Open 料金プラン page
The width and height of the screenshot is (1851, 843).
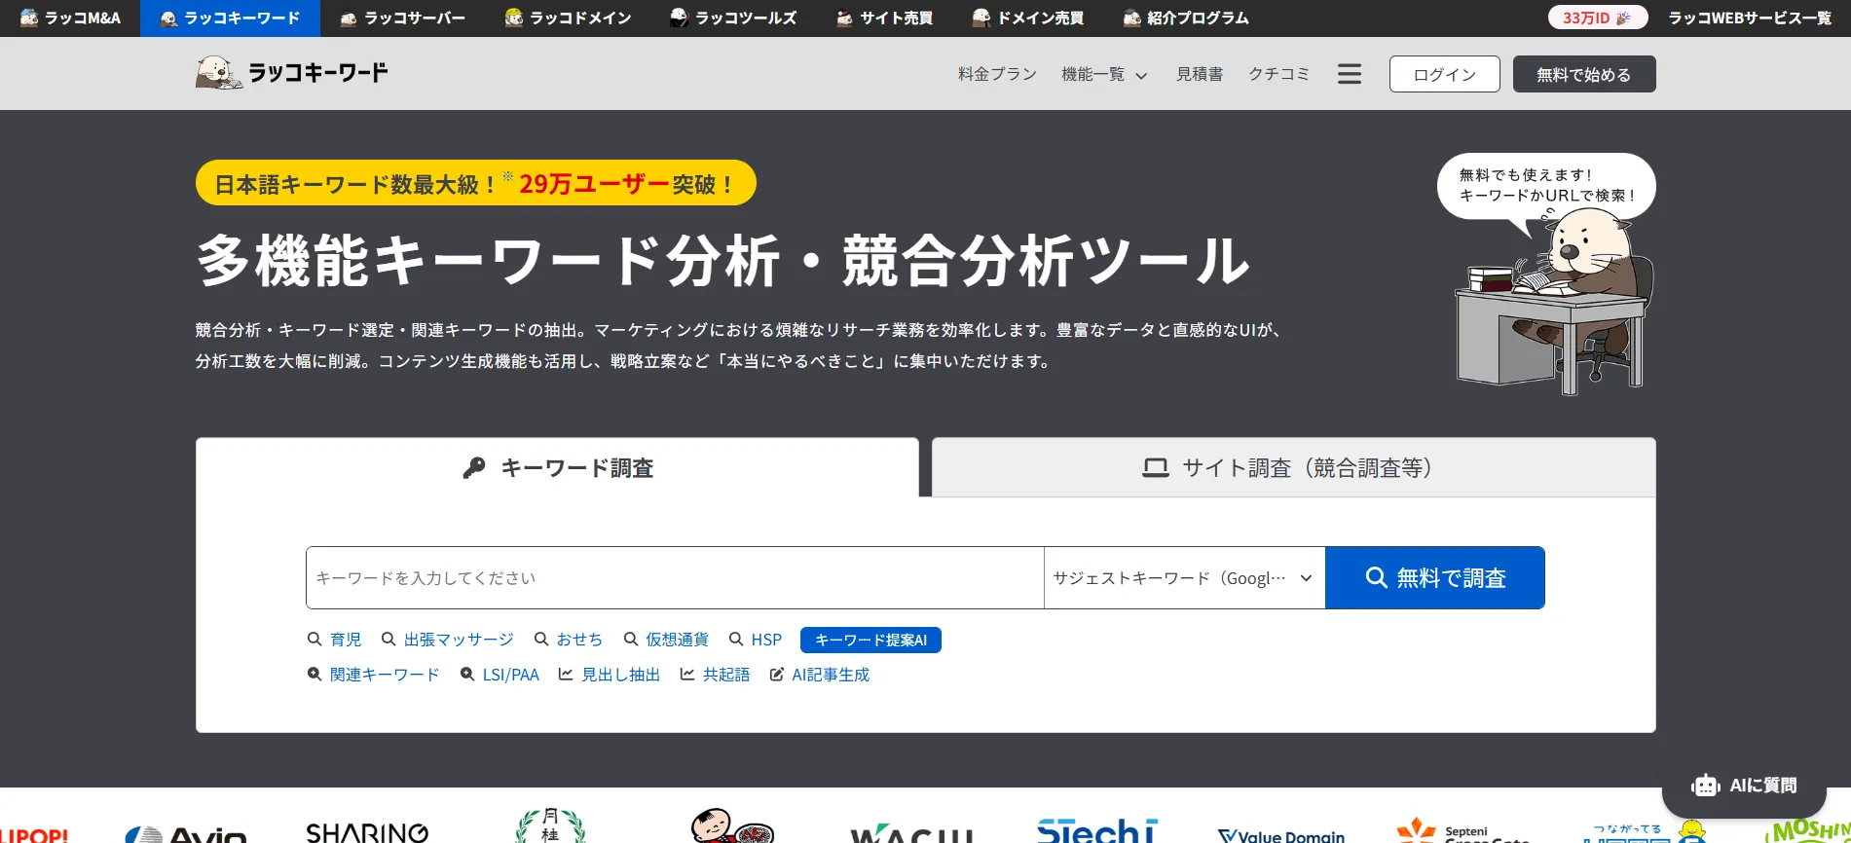(x=997, y=74)
